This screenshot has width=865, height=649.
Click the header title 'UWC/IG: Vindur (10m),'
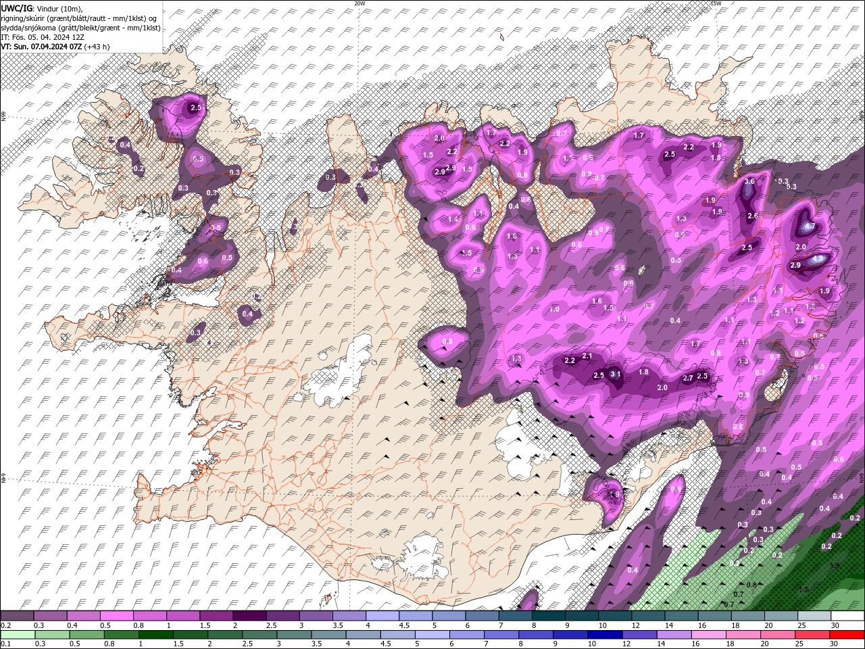41,7
